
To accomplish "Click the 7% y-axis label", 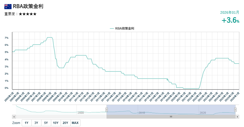I will point(7,38).
